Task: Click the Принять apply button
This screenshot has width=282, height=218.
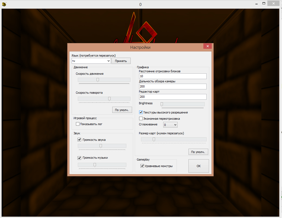Action: coord(121,61)
